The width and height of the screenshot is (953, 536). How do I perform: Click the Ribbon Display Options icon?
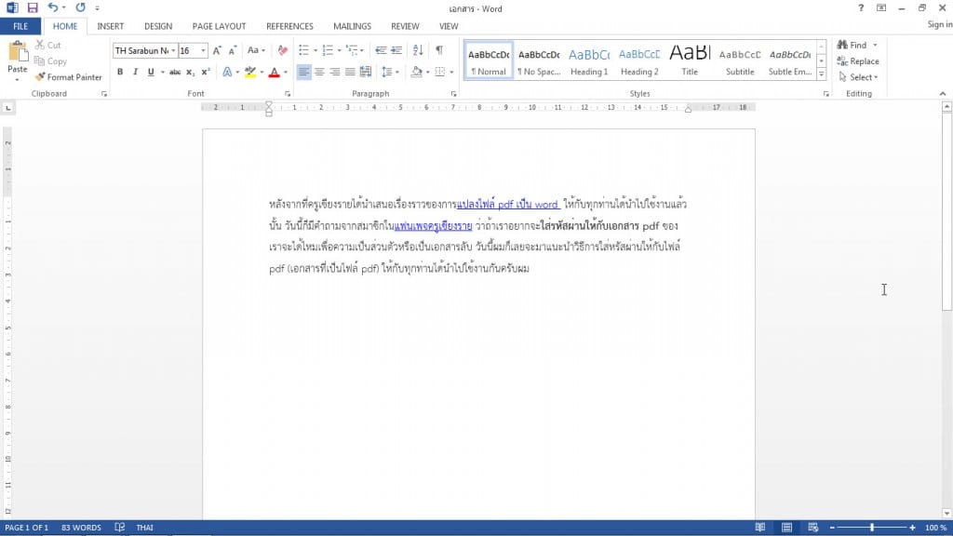pos(881,7)
